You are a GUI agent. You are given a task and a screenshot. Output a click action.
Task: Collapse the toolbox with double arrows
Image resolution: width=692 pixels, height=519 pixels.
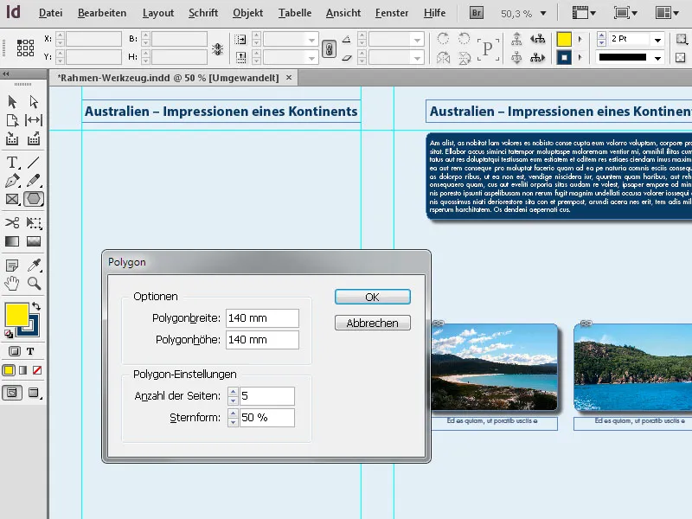6,74
